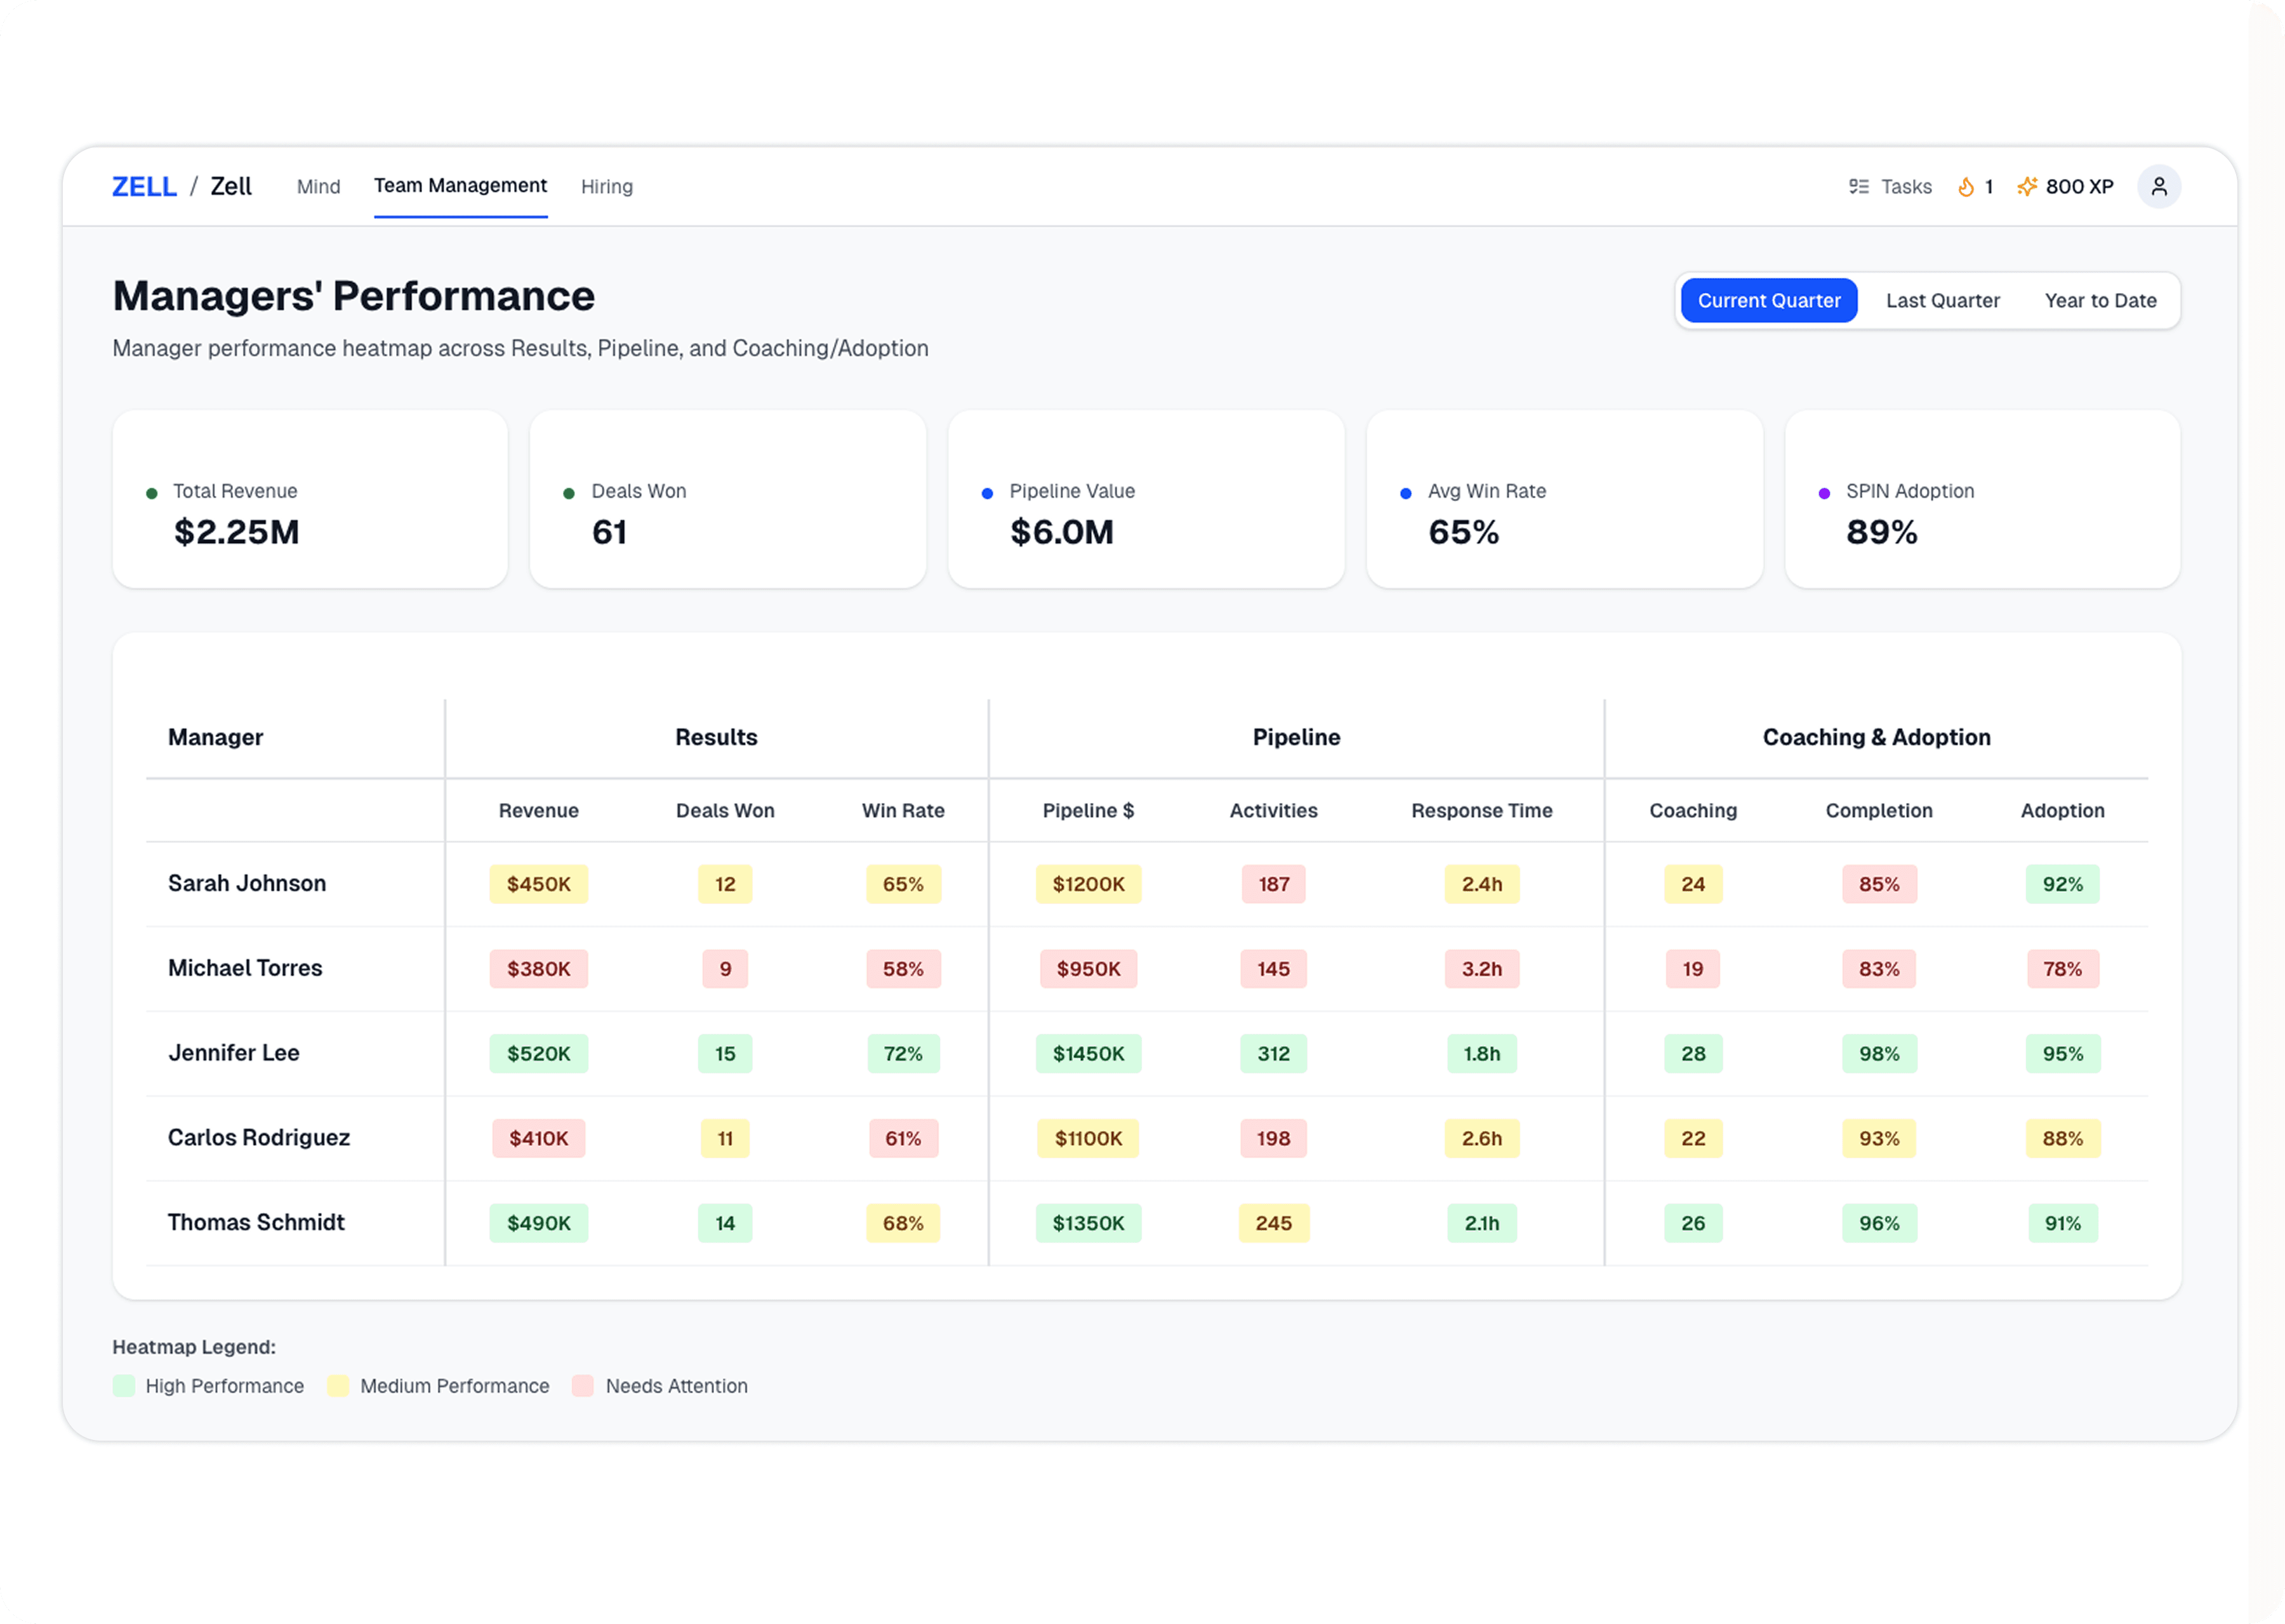The width and height of the screenshot is (2285, 1624).
Task: Click Jennifer Lee's $520K revenue cell
Action: click(538, 1054)
